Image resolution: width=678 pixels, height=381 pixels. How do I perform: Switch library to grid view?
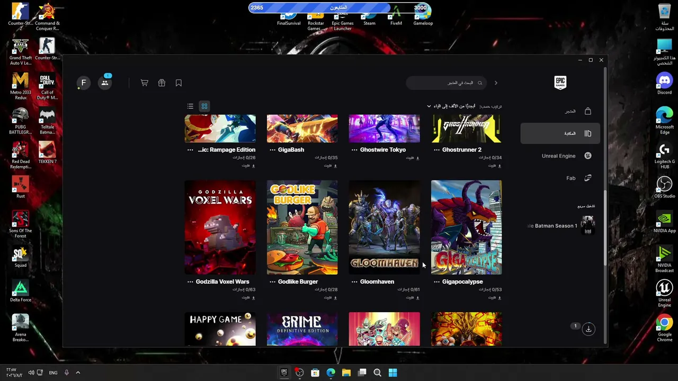tap(204, 106)
